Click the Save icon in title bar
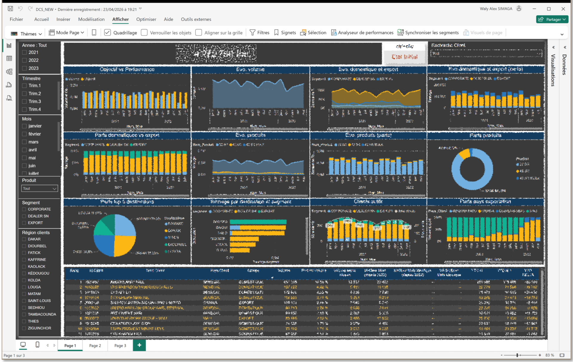The width and height of the screenshot is (573, 362). [10, 9]
